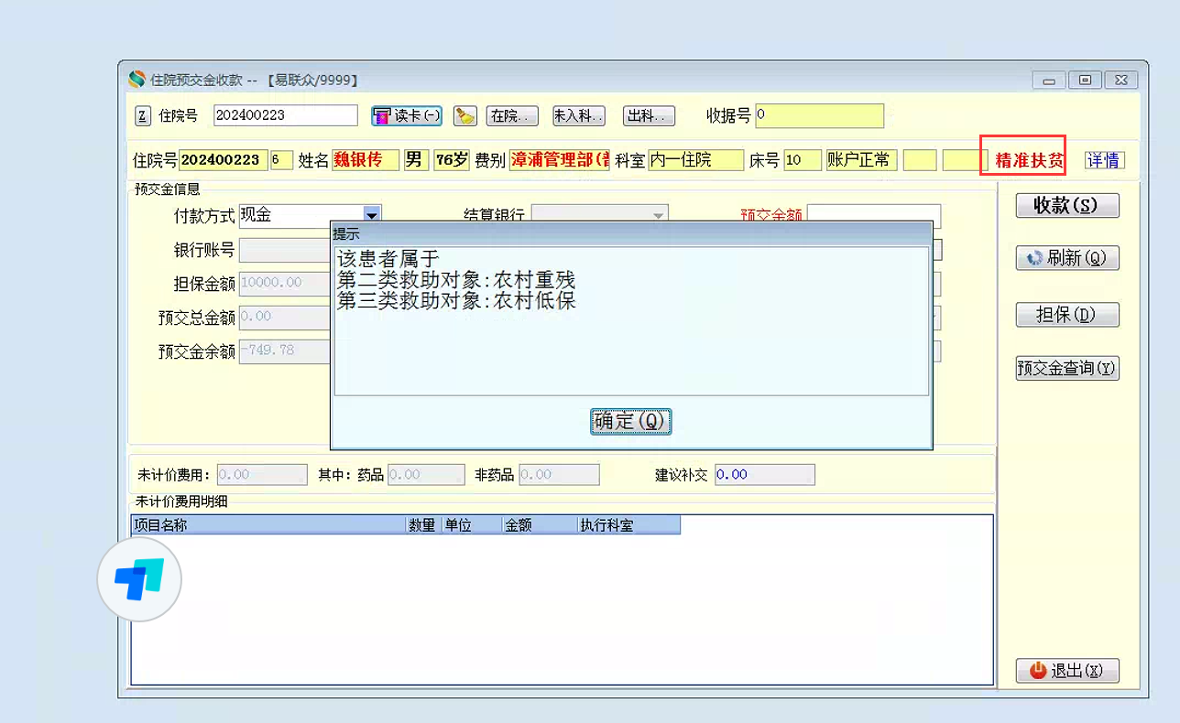Click the red 精准扶贫 label
1180x723 pixels.
pyautogui.click(x=1030, y=161)
